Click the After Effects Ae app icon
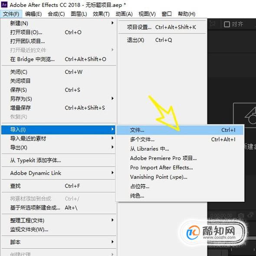The image size is (256, 256). (x=4, y=5)
